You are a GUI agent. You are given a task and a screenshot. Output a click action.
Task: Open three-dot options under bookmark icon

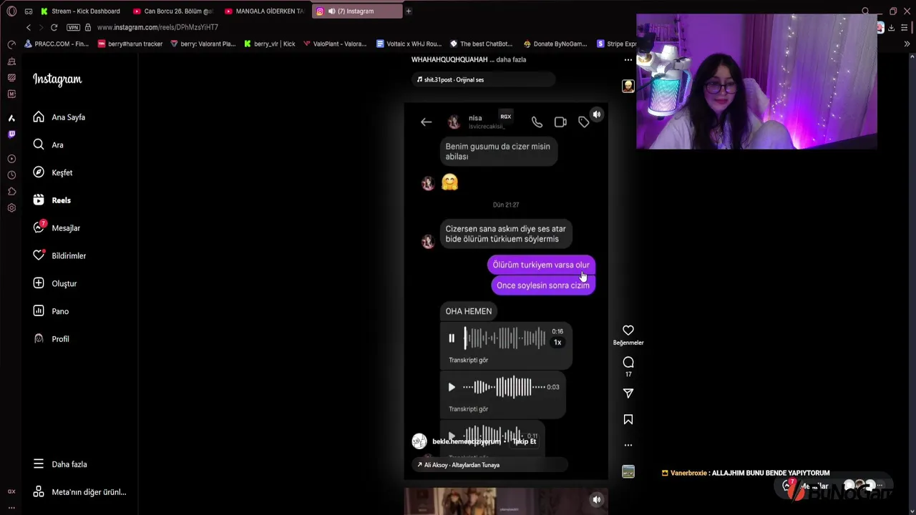[628, 445]
